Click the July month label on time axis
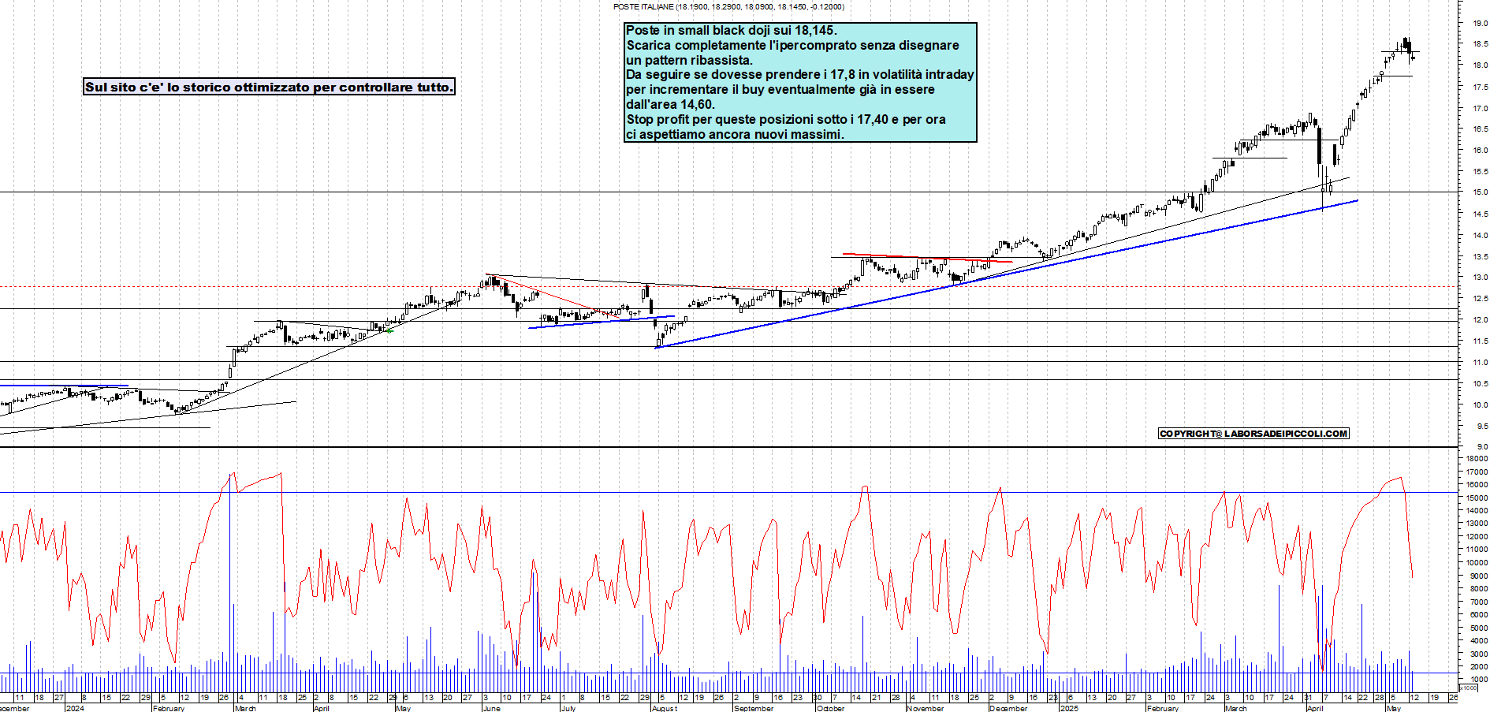 (x=568, y=708)
